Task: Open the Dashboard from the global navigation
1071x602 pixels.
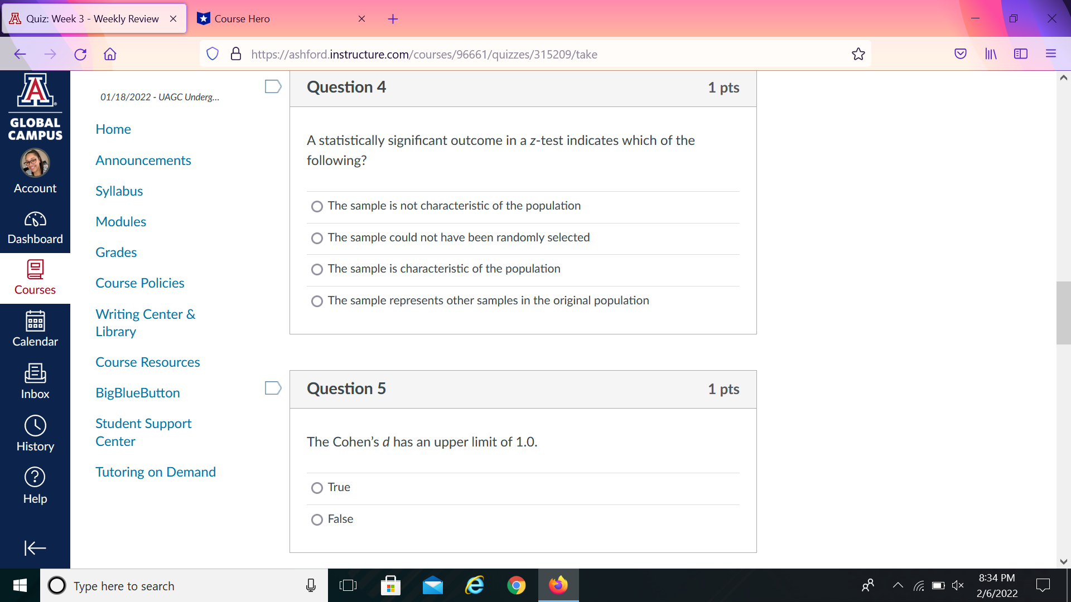Action: 35,226
